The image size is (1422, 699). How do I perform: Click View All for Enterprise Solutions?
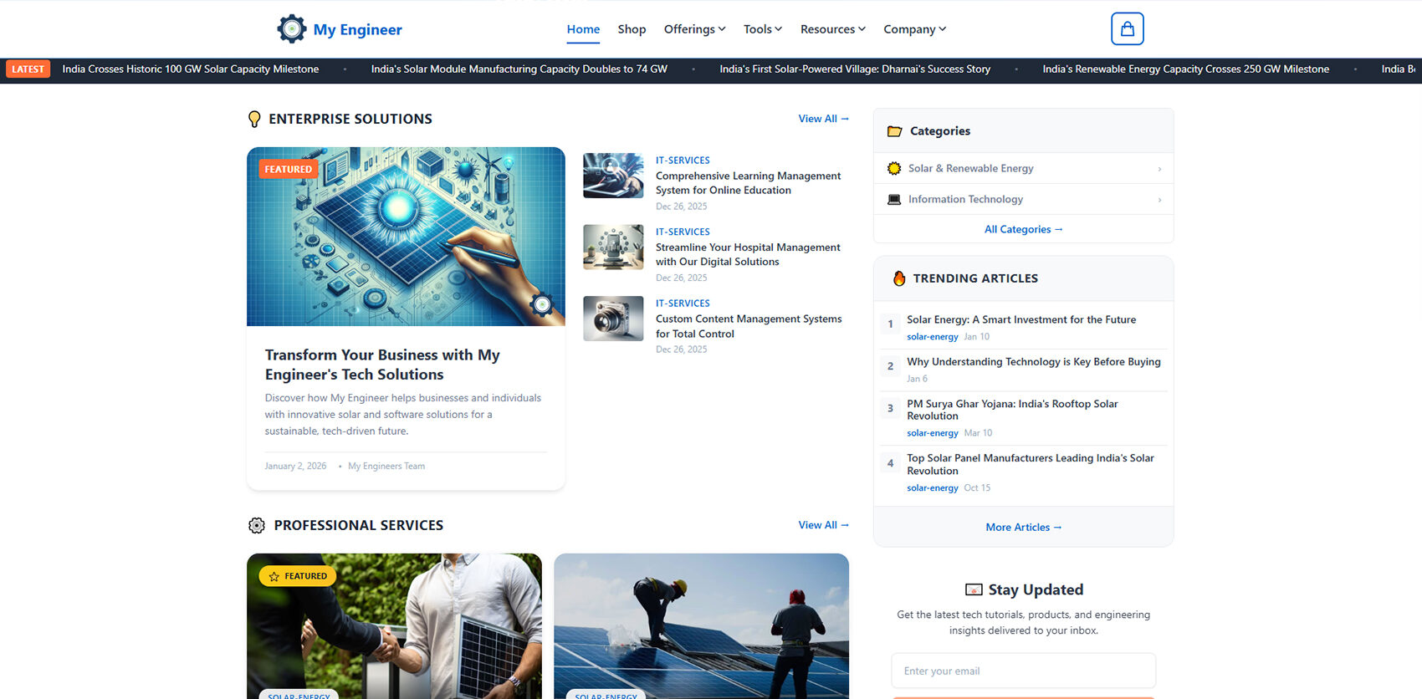click(823, 119)
